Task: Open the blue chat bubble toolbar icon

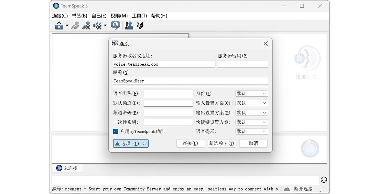Action: pos(115,25)
